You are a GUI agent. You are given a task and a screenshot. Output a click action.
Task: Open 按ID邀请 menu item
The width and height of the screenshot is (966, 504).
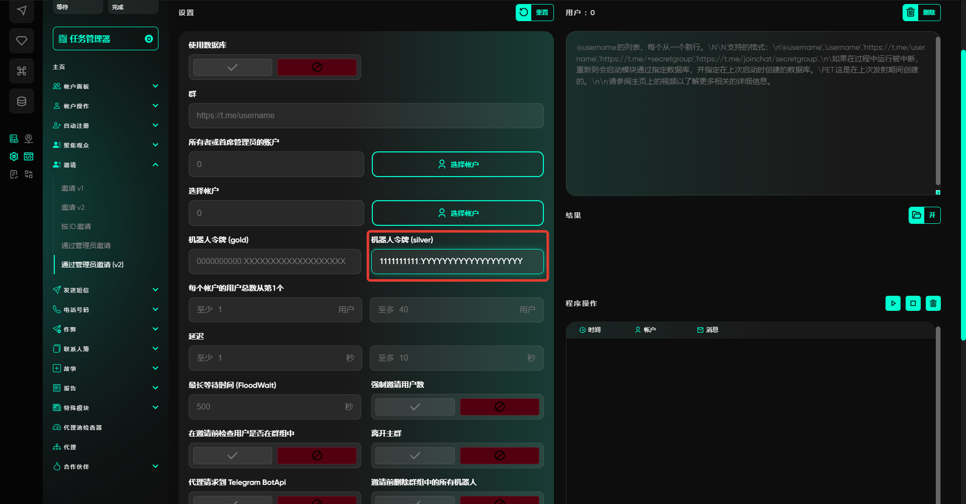point(76,226)
